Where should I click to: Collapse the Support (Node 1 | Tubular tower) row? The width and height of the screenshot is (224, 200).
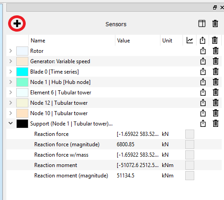point(10,123)
